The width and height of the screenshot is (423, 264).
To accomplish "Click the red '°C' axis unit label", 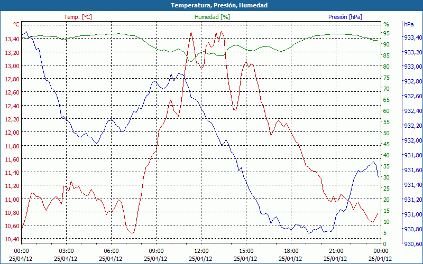I will coord(16,24).
